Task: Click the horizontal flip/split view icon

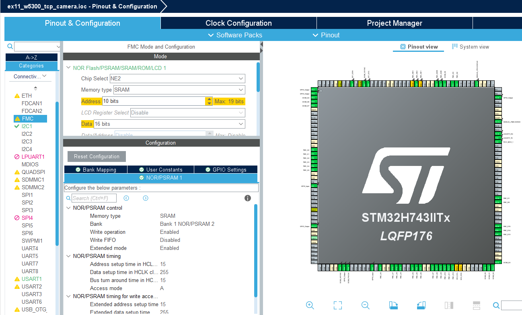Action: coord(477,305)
